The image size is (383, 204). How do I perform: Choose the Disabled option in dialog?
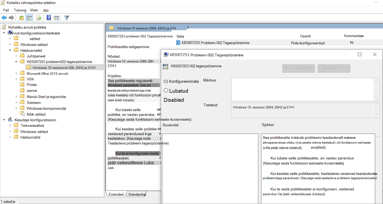[174, 100]
